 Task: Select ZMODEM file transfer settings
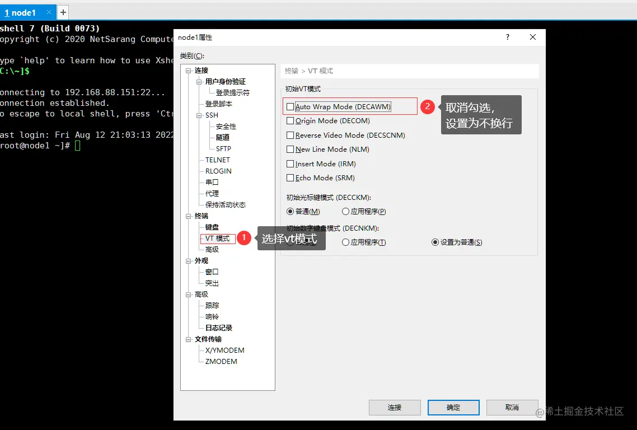221,361
